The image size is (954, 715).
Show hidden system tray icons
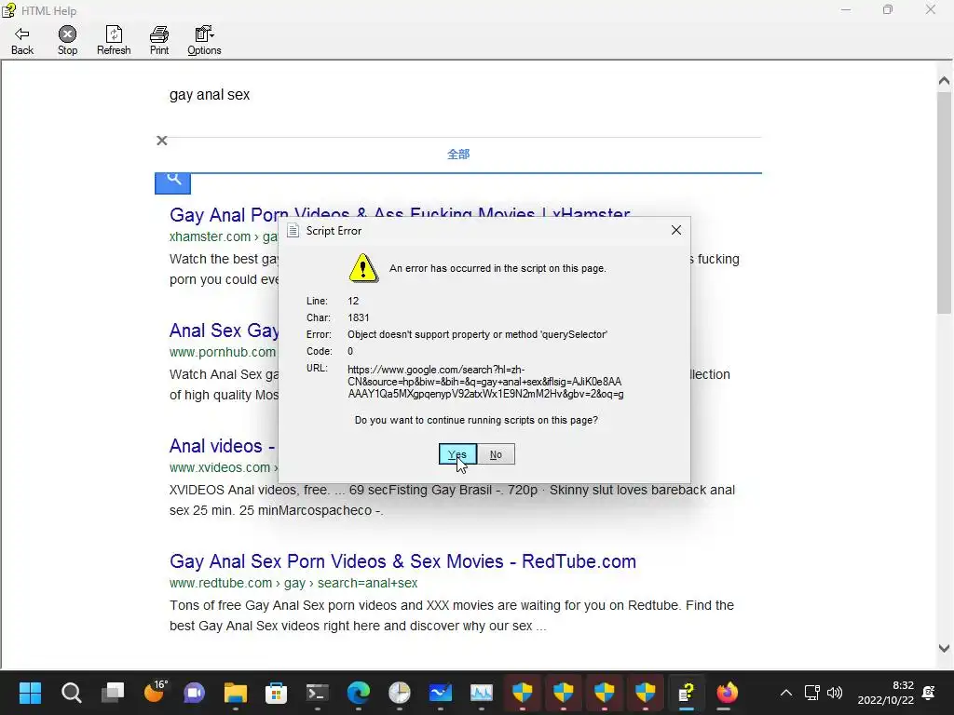click(x=786, y=693)
